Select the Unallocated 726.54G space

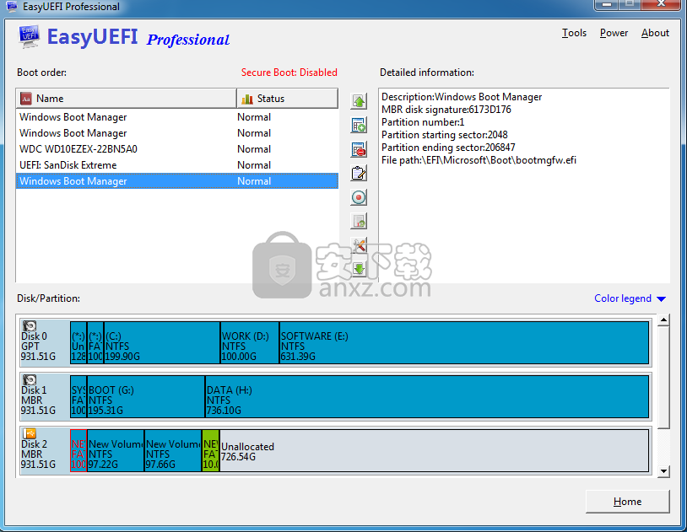tap(434, 450)
